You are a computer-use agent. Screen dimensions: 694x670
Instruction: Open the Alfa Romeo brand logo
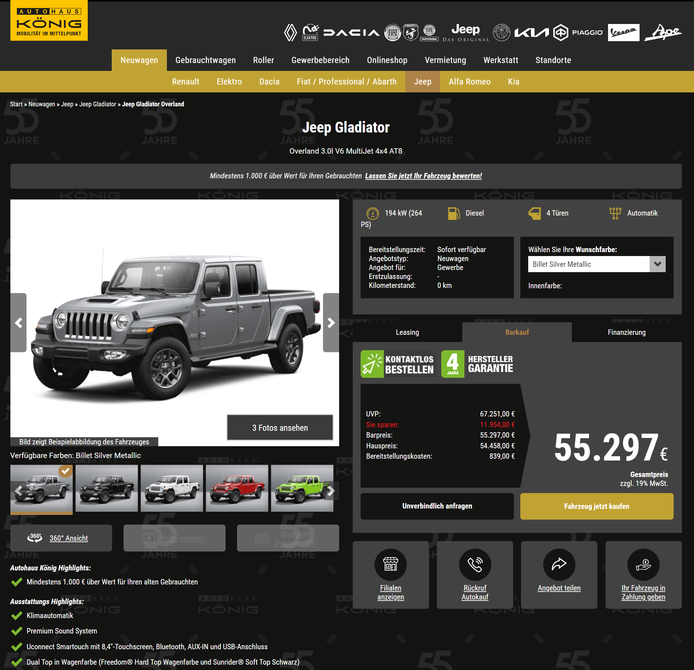click(x=502, y=33)
